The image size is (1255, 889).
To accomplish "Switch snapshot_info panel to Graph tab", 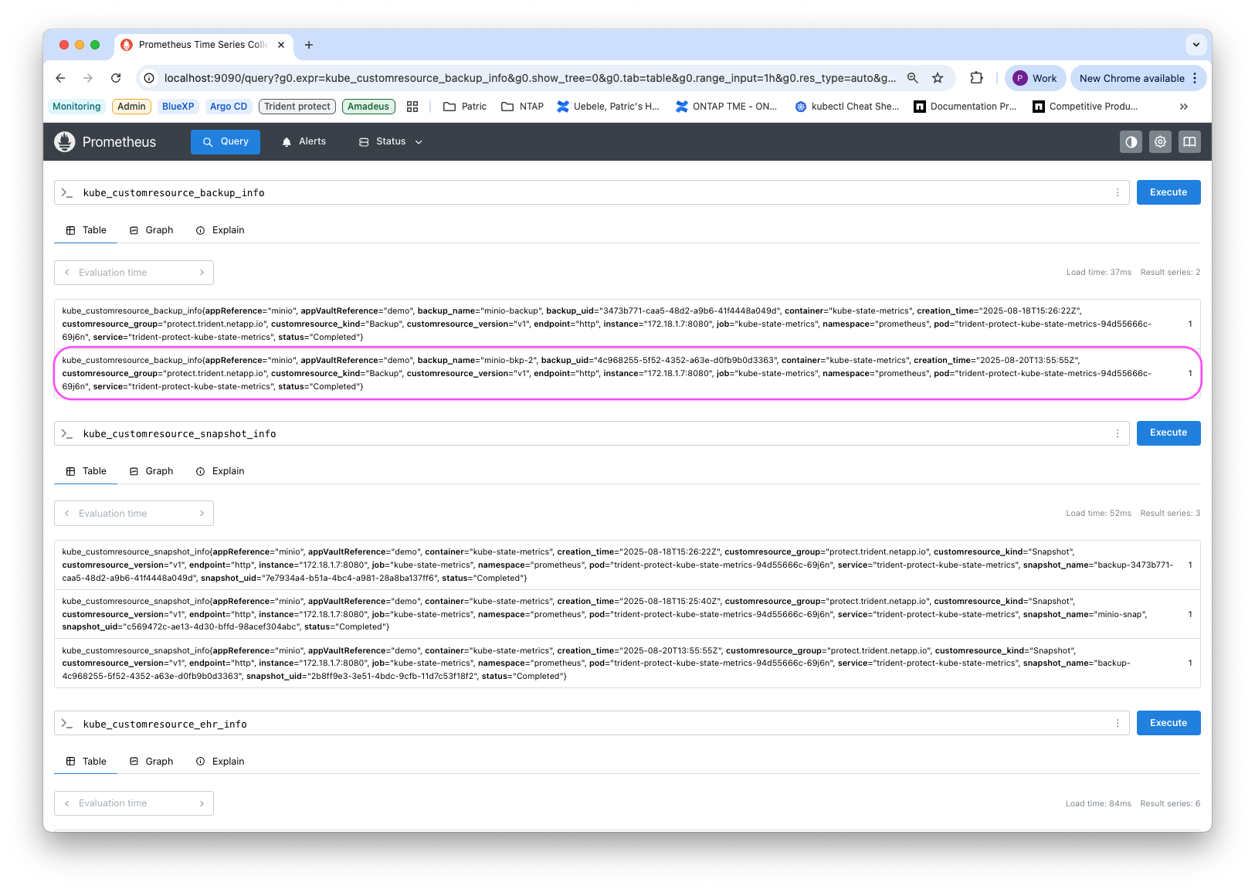I will click(151, 471).
